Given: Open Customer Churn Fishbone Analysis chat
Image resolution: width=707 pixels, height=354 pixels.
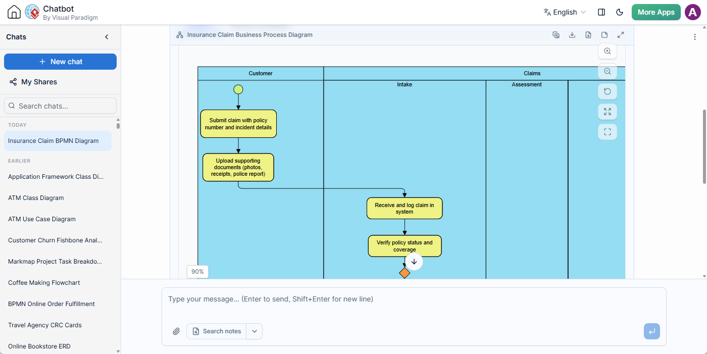Looking at the screenshot, I should [58, 240].
